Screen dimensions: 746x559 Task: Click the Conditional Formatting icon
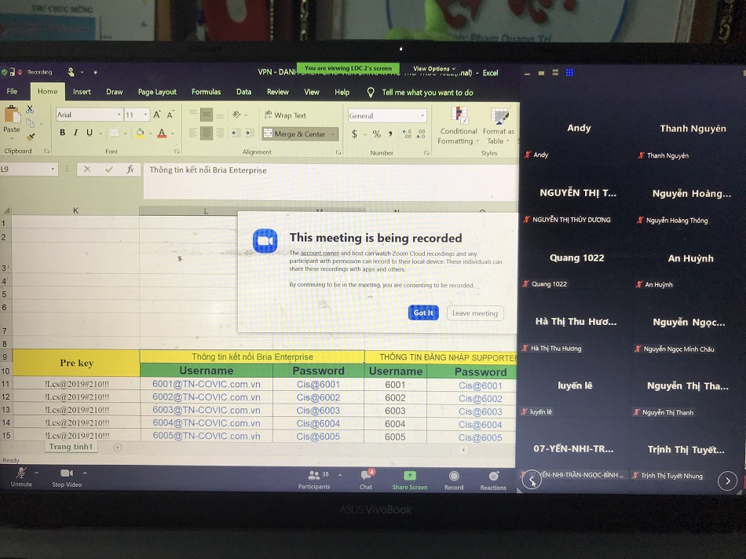459,117
